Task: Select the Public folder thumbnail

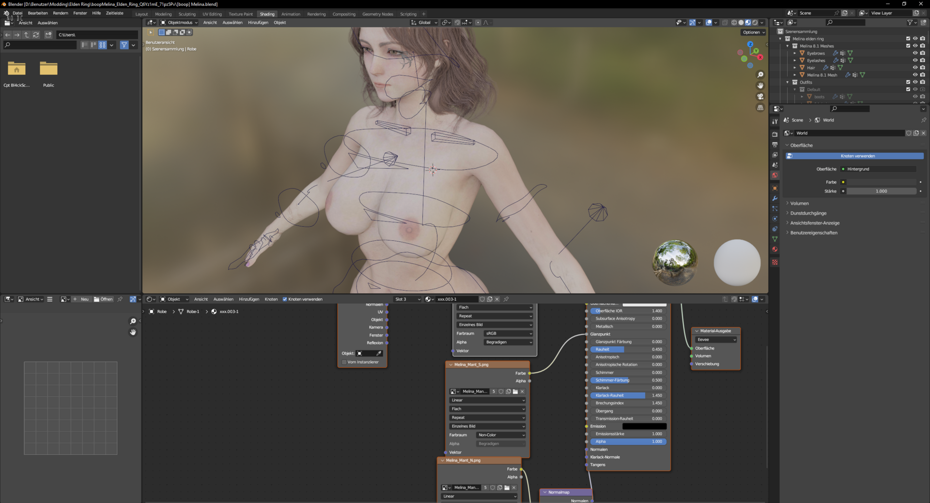Action: pos(48,69)
